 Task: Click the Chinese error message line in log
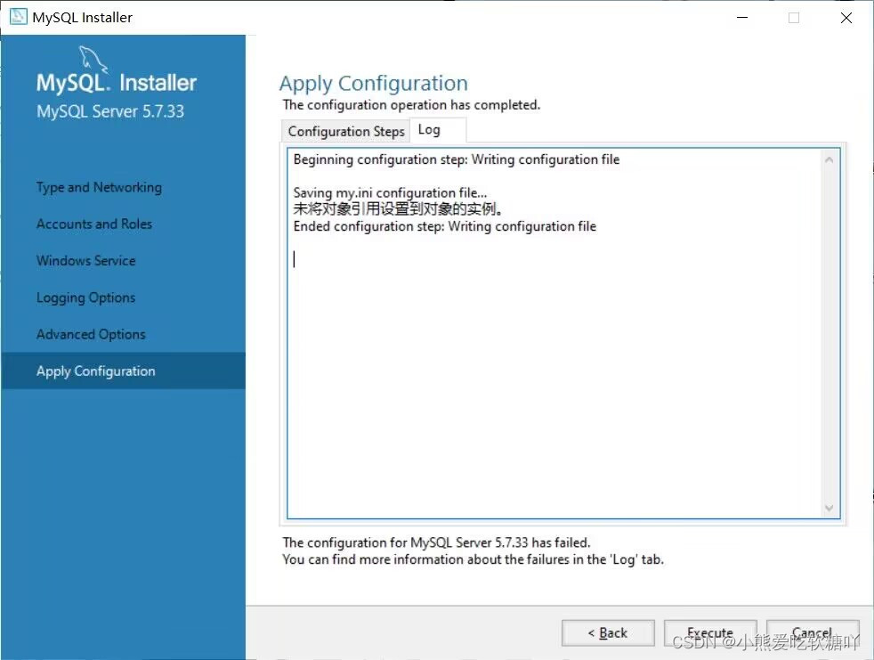click(398, 209)
